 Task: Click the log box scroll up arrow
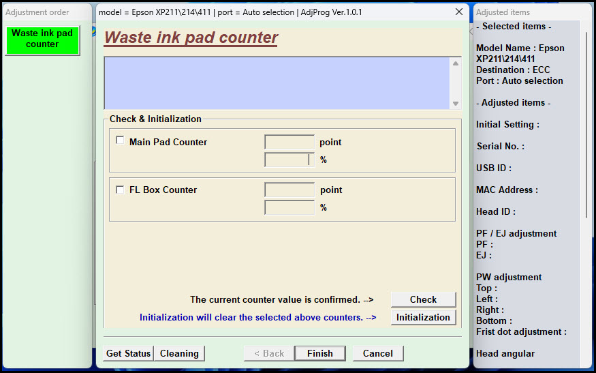456,63
